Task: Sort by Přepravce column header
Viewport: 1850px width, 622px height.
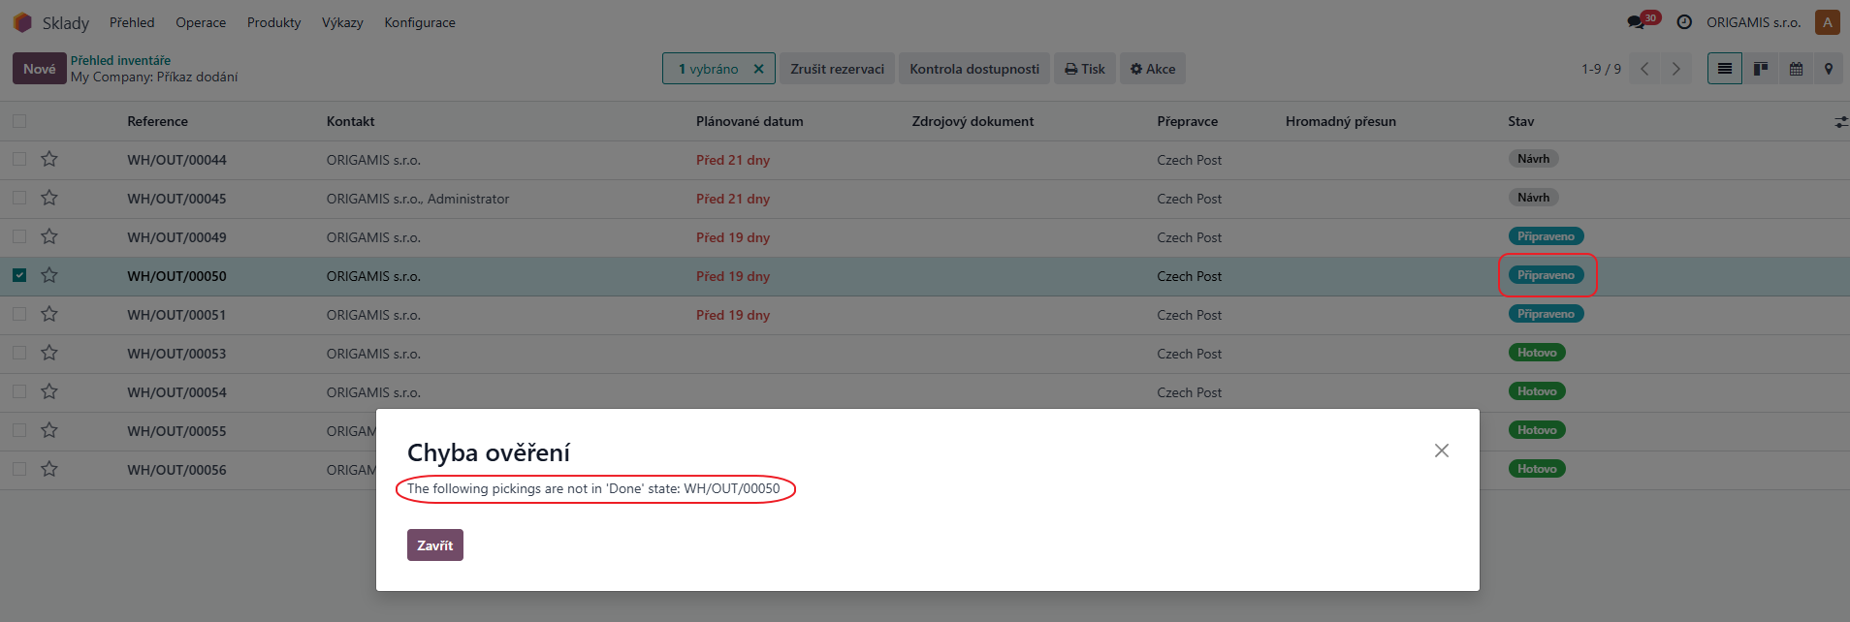Action: [1187, 121]
